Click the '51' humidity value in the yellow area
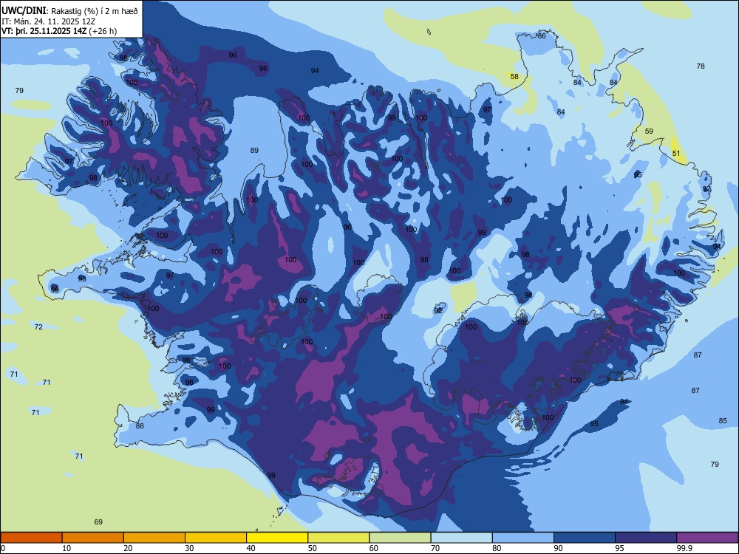The height and width of the screenshot is (554, 739). [676, 153]
